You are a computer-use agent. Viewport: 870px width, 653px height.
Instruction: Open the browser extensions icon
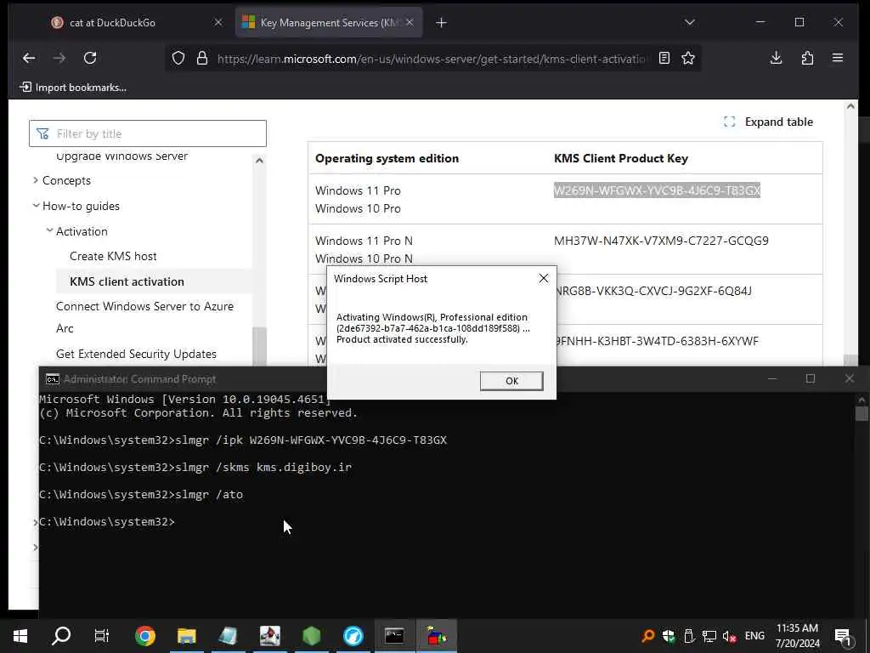point(807,58)
